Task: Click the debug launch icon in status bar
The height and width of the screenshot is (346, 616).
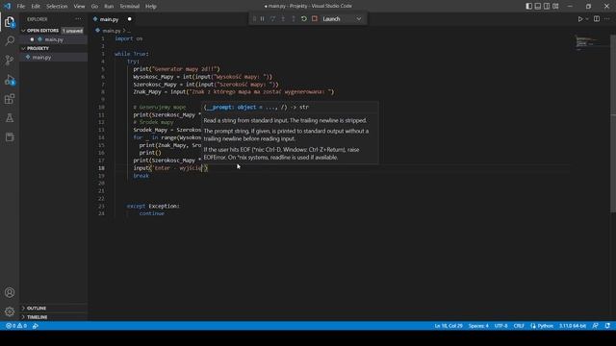Action: [x=36, y=326]
